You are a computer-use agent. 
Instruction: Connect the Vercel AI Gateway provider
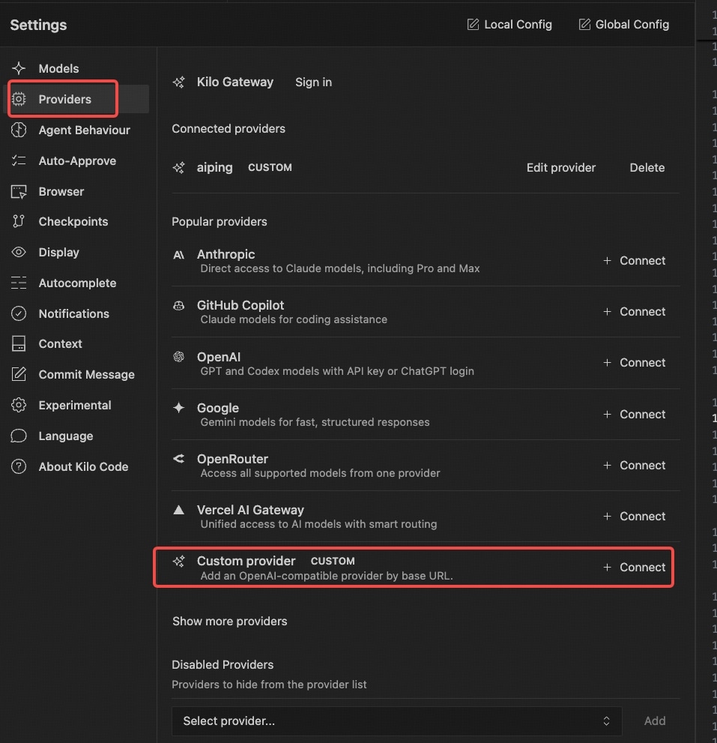coord(634,516)
